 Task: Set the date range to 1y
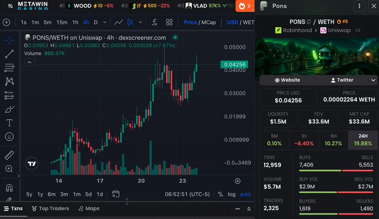tap(40, 194)
